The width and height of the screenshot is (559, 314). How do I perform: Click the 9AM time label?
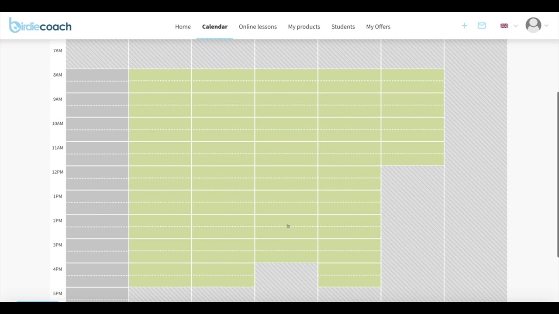(58, 99)
